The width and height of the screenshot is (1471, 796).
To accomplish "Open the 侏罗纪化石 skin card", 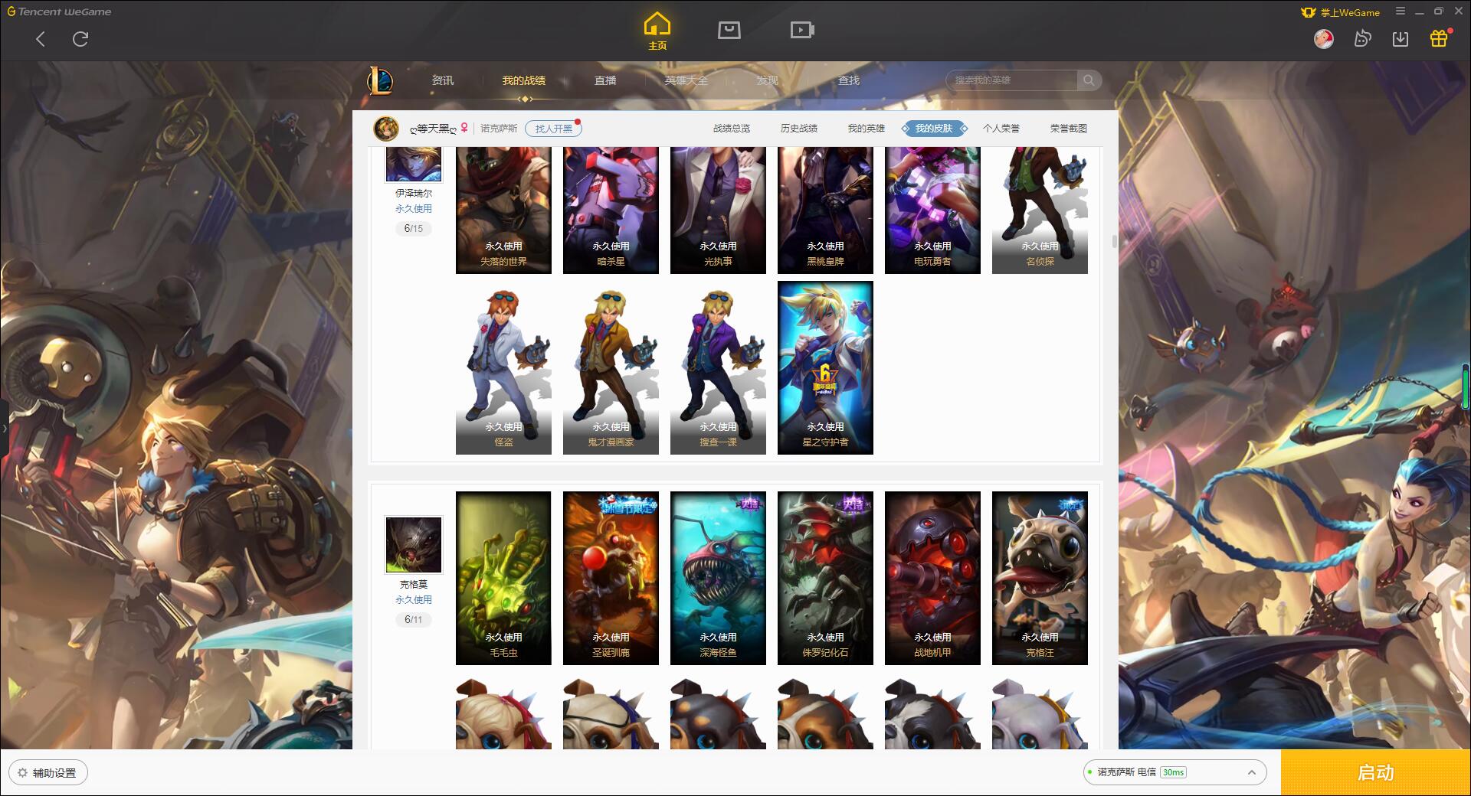I will [x=825, y=578].
